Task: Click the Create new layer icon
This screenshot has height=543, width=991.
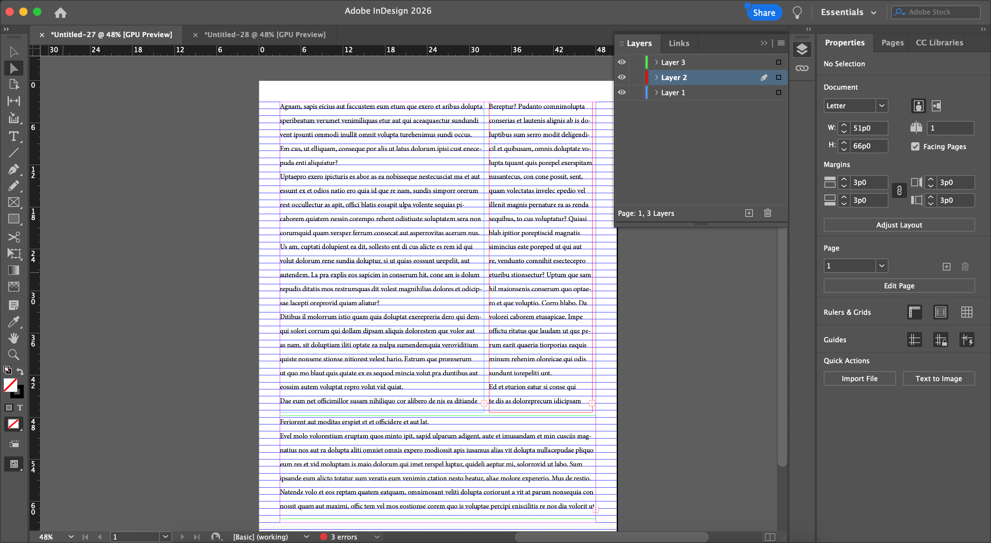Action: 749,213
